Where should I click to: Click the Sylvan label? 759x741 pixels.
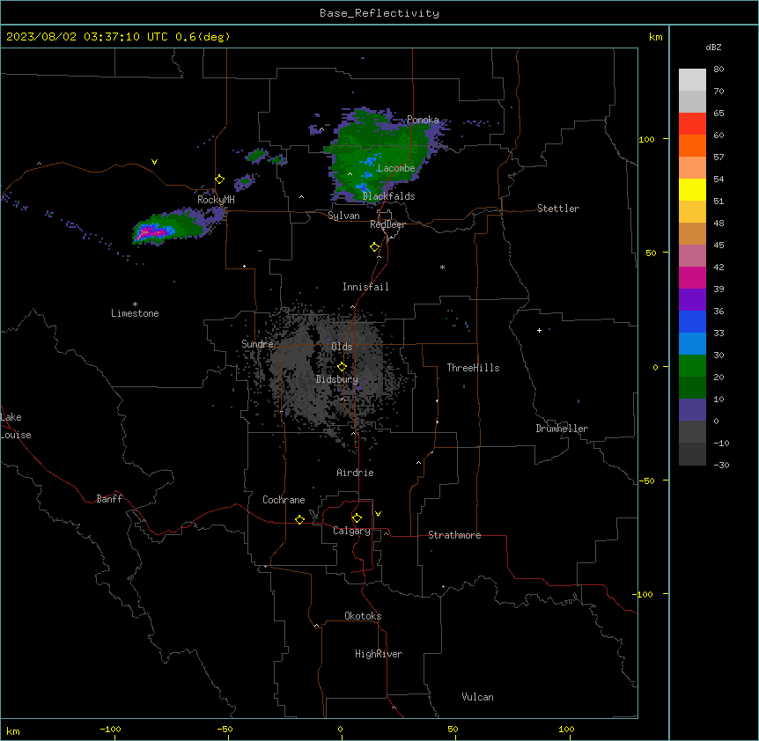[x=343, y=216]
